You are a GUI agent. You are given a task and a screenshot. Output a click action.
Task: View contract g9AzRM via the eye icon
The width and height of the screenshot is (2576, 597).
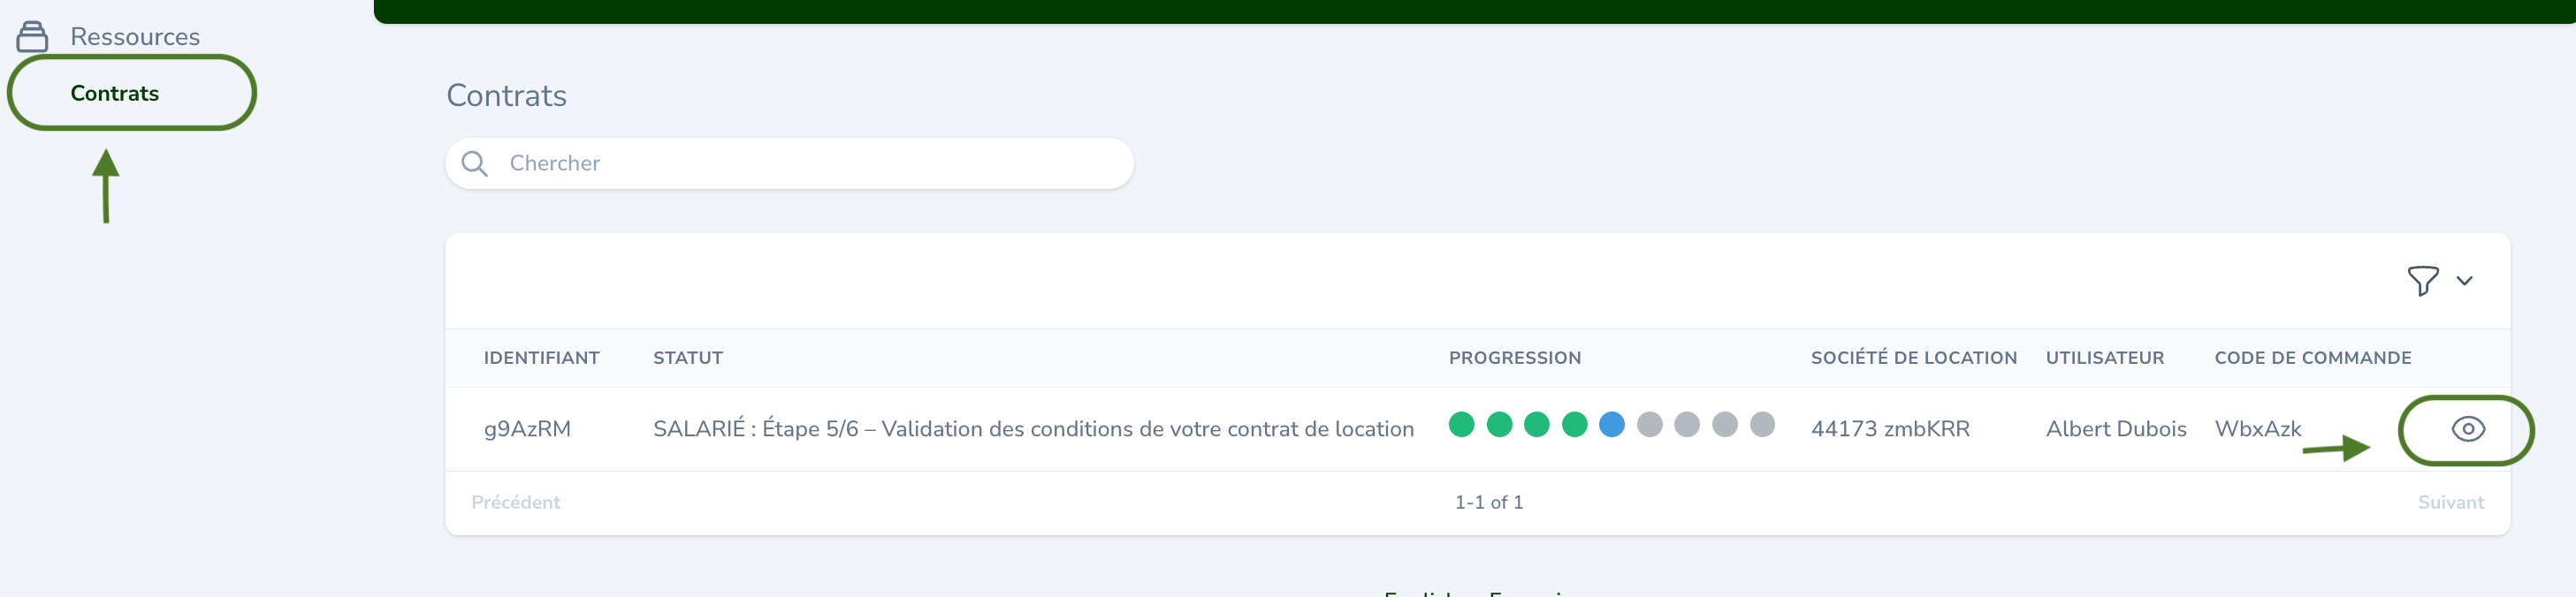[2467, 429]
